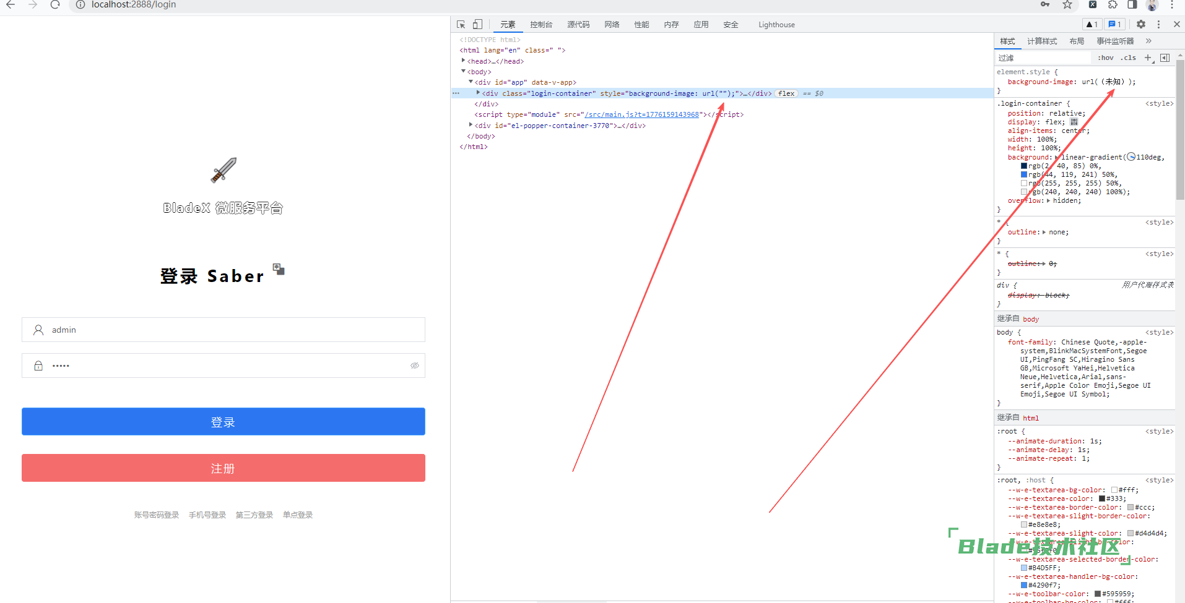Toggle computed styles sidebar pane icon
The width and height of the screenshot is (1185, 603).
click(1165, 58)
